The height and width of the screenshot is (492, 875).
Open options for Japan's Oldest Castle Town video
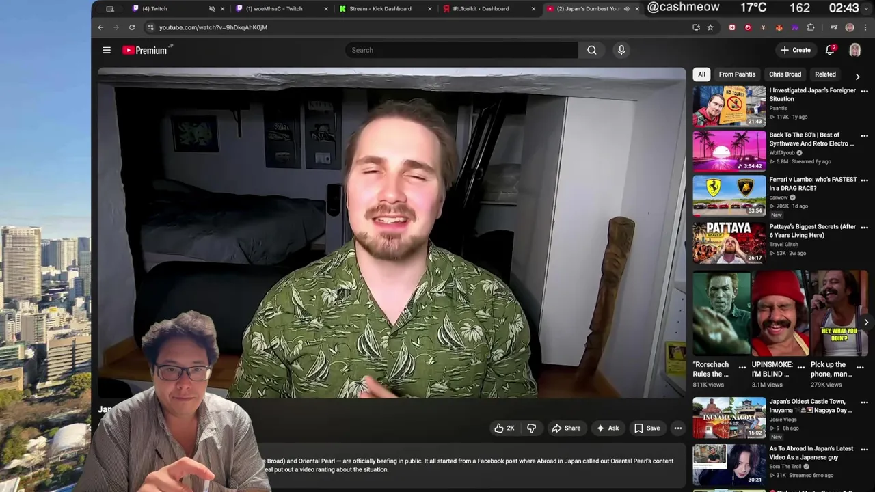tap(864, 402)
